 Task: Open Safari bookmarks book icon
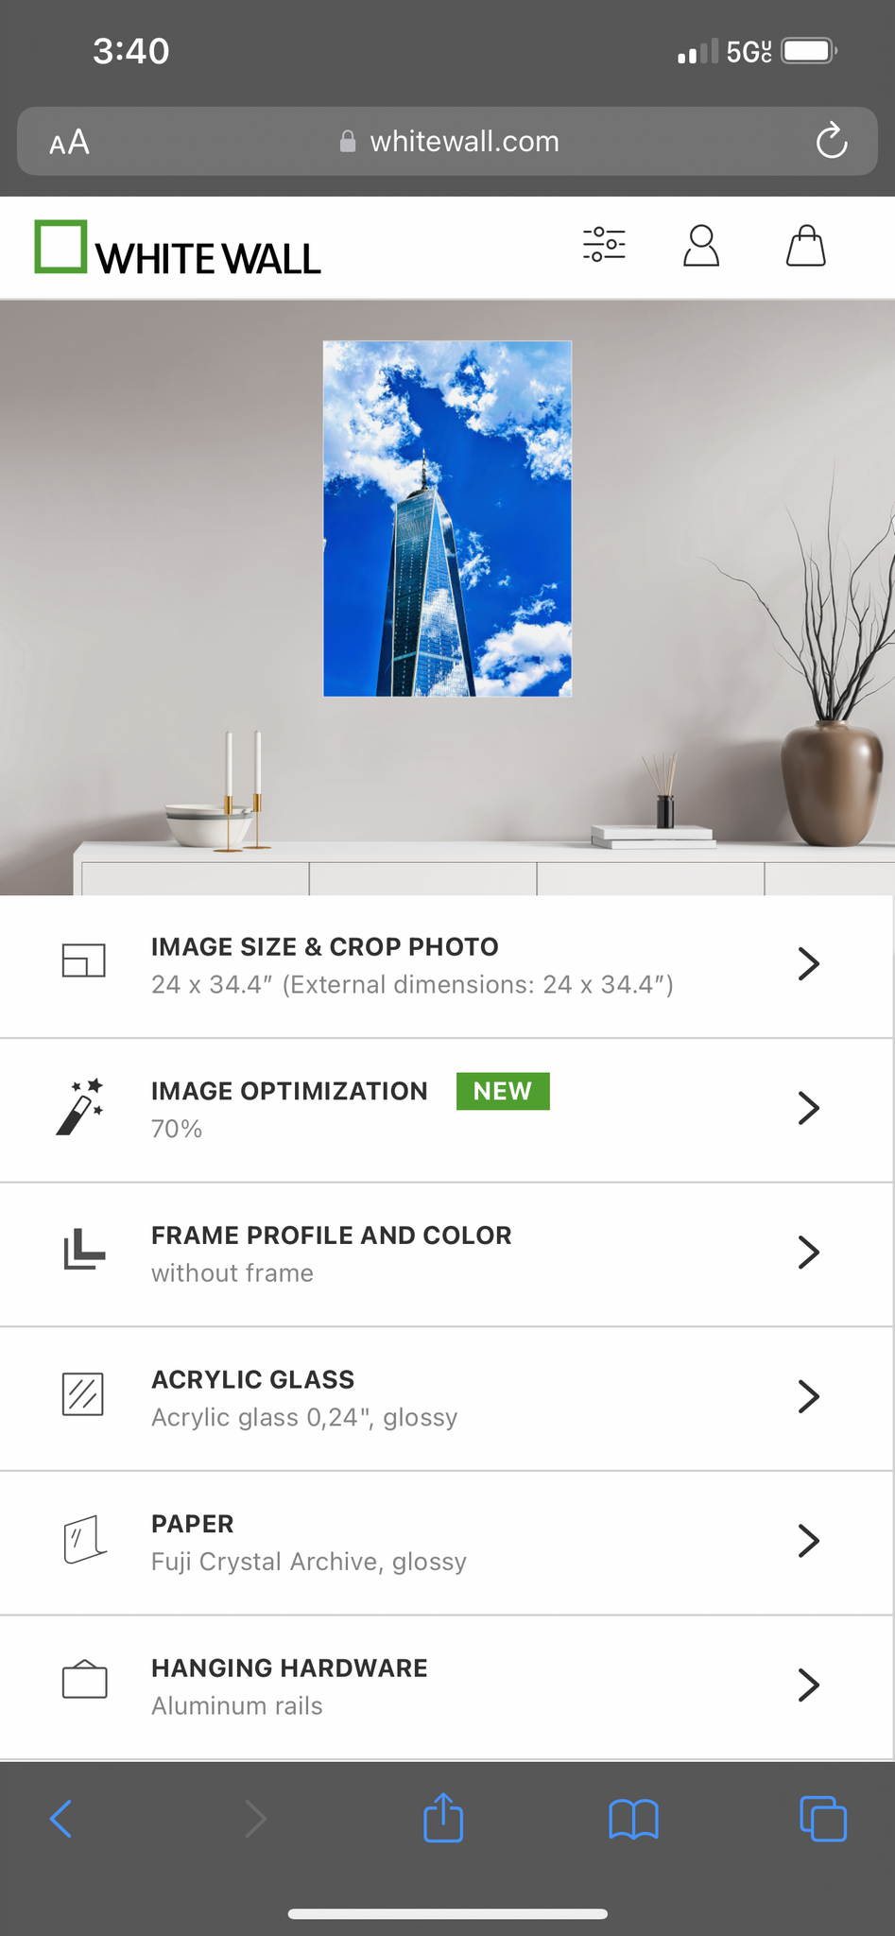[x=633, y=1819]
